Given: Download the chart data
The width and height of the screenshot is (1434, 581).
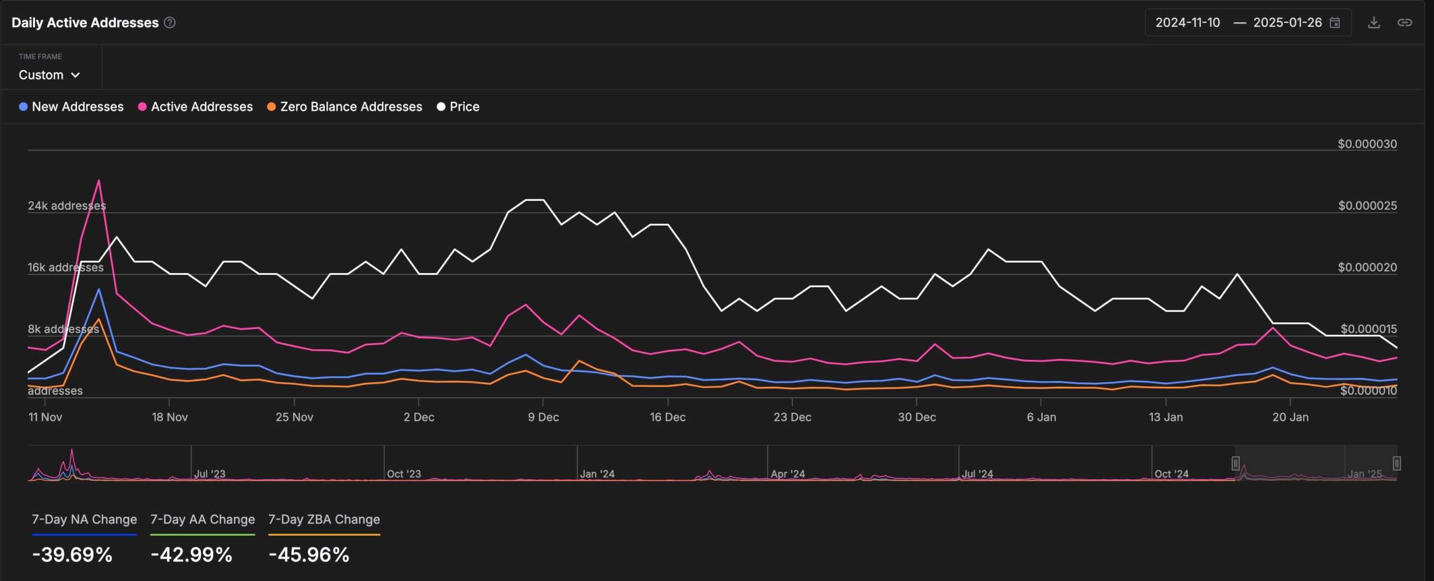Looking at the screenshot, I should pos(1374,22).
